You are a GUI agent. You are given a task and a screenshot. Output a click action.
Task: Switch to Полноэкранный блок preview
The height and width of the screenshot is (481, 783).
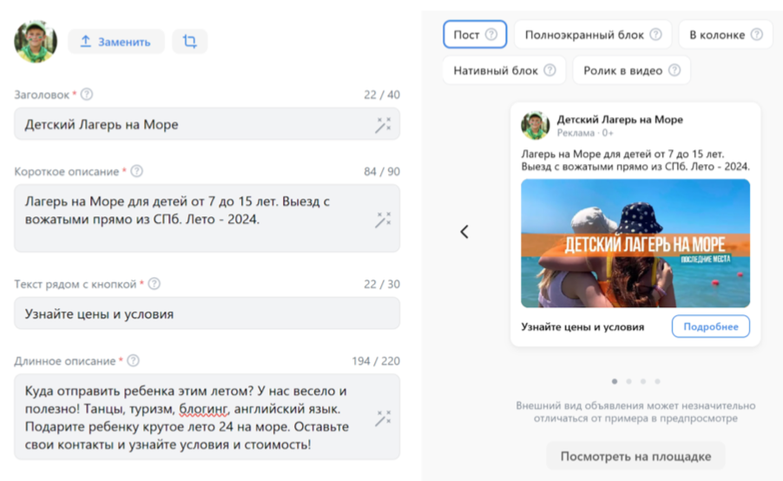(x=593, y=35)
